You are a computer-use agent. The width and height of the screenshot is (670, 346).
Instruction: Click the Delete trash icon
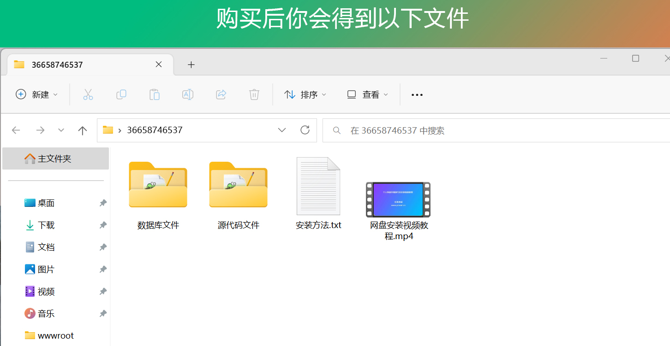click(254, 94)
